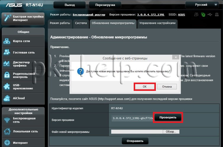Viewport: 223px width, 147px height.
Task: Click the firmware version text field
Action: (x=132, y=118)
